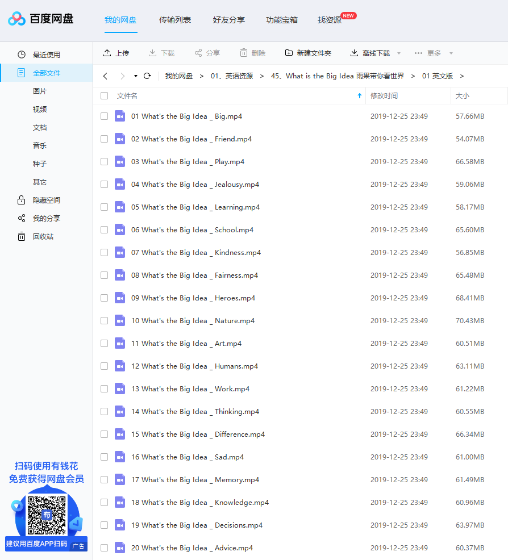The image size is (508, 560).
Task: Check the select-all checkbox in header
Action: point(104,95)
